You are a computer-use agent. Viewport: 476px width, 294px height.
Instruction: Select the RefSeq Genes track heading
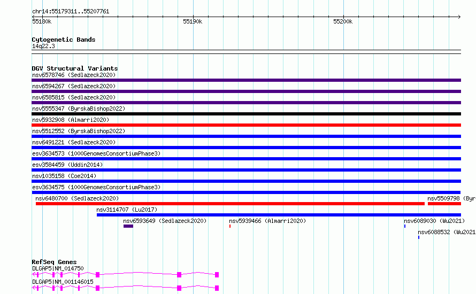pyautogui.click(x=55, y=262)
